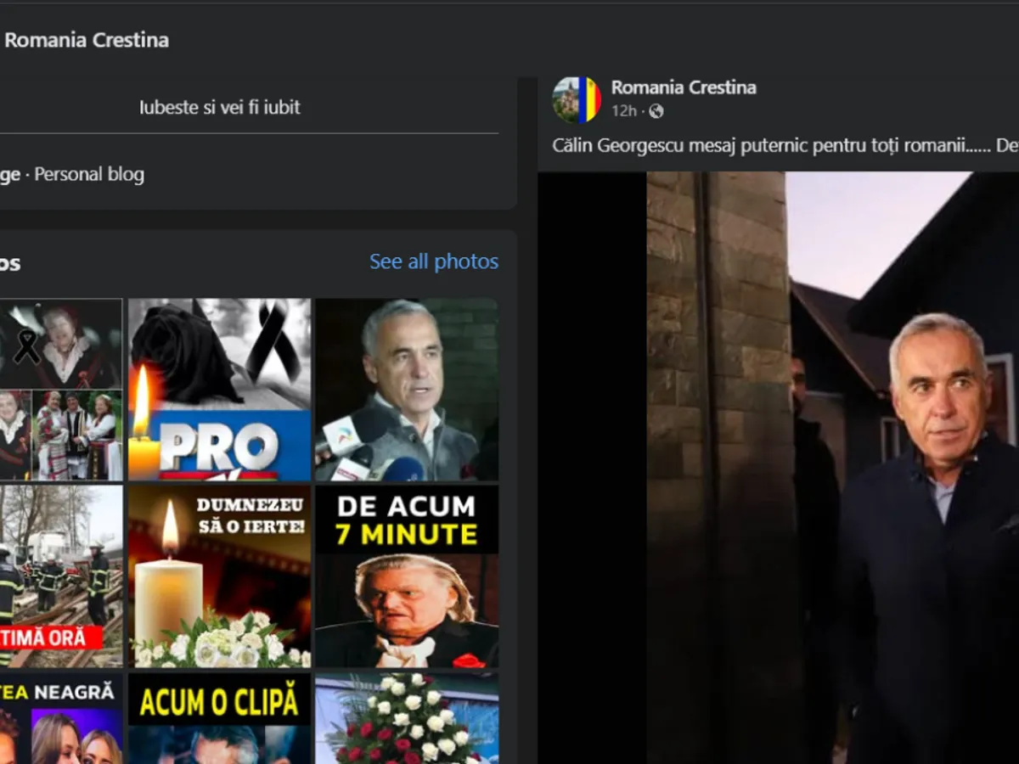Image resolution: width=1019 pixels, height=764 pixels.
Task: Open the black rose PRO candle photo
Action: tap(219, 390)
